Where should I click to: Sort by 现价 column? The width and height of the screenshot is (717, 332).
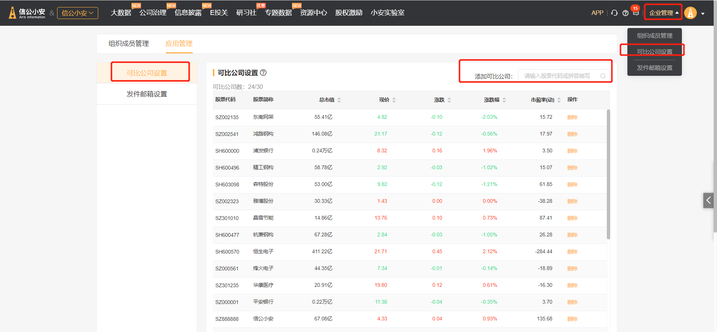click(394, 100)
